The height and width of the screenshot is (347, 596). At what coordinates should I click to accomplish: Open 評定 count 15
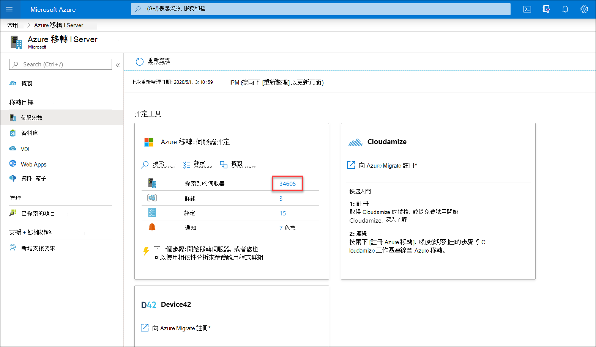pyautogui.click(x=282, y=213)
